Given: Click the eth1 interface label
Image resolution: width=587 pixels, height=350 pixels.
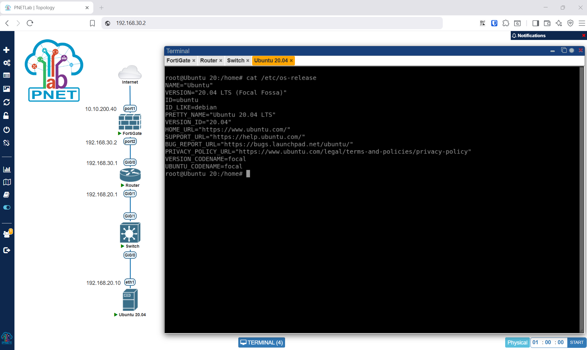Looking at the screenshot, I should [130, 282].
